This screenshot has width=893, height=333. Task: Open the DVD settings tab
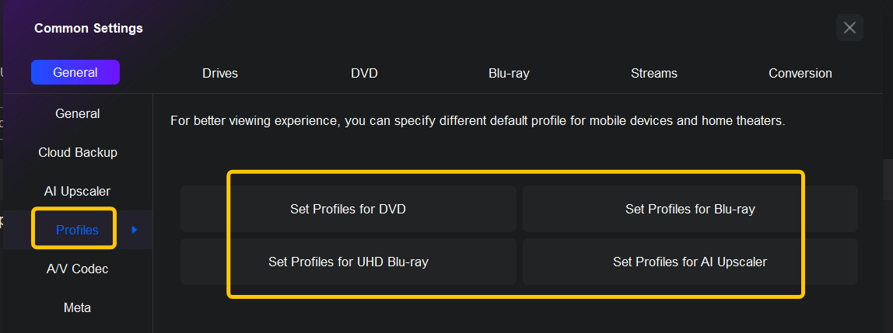point(364,73)
